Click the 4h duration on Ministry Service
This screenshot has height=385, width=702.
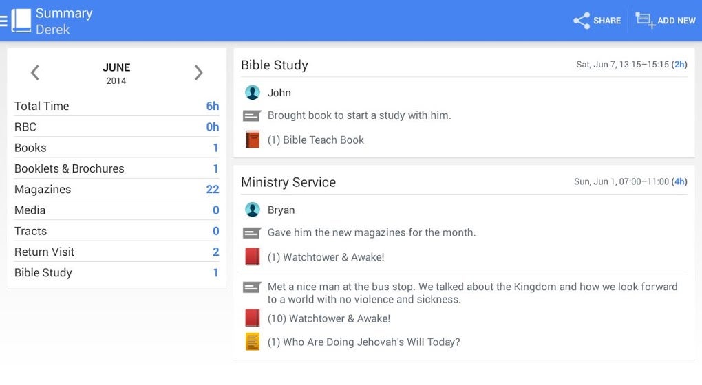tap(679, 181)
